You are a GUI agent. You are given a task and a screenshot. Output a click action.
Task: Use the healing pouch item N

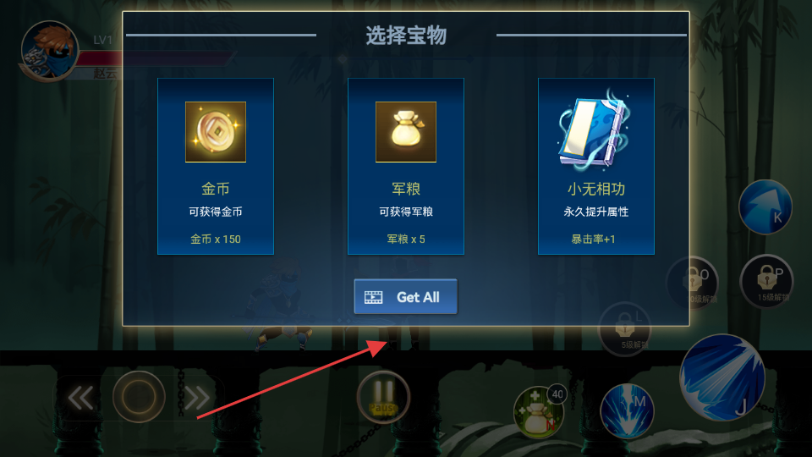(539, 412)
